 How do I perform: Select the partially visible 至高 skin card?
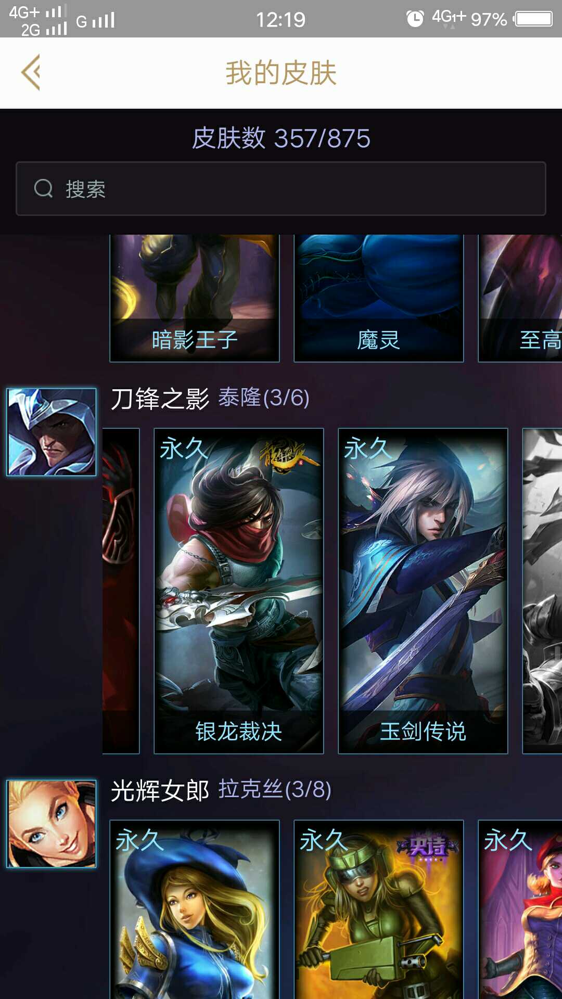click(x=520, y=298)
